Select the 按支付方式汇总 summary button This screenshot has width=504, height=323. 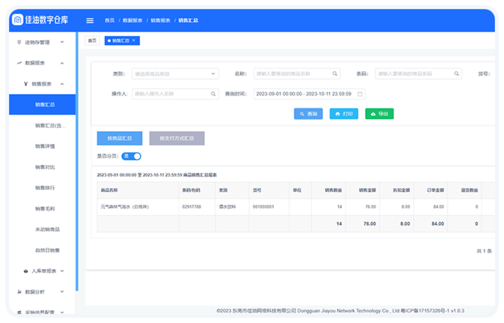[x=176, y=138]
